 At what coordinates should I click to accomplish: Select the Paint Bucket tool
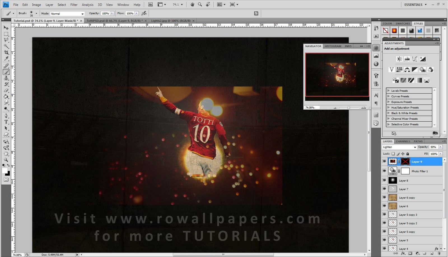6,96
